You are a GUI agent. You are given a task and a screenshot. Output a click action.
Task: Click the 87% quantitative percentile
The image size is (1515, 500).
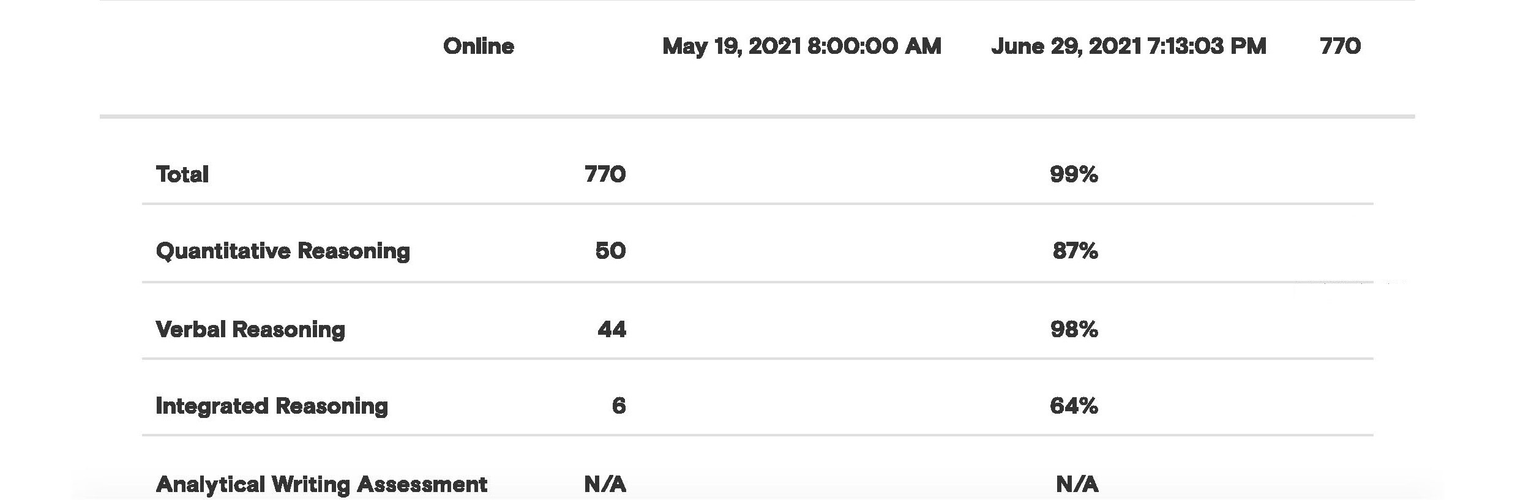pos(1075,251)
